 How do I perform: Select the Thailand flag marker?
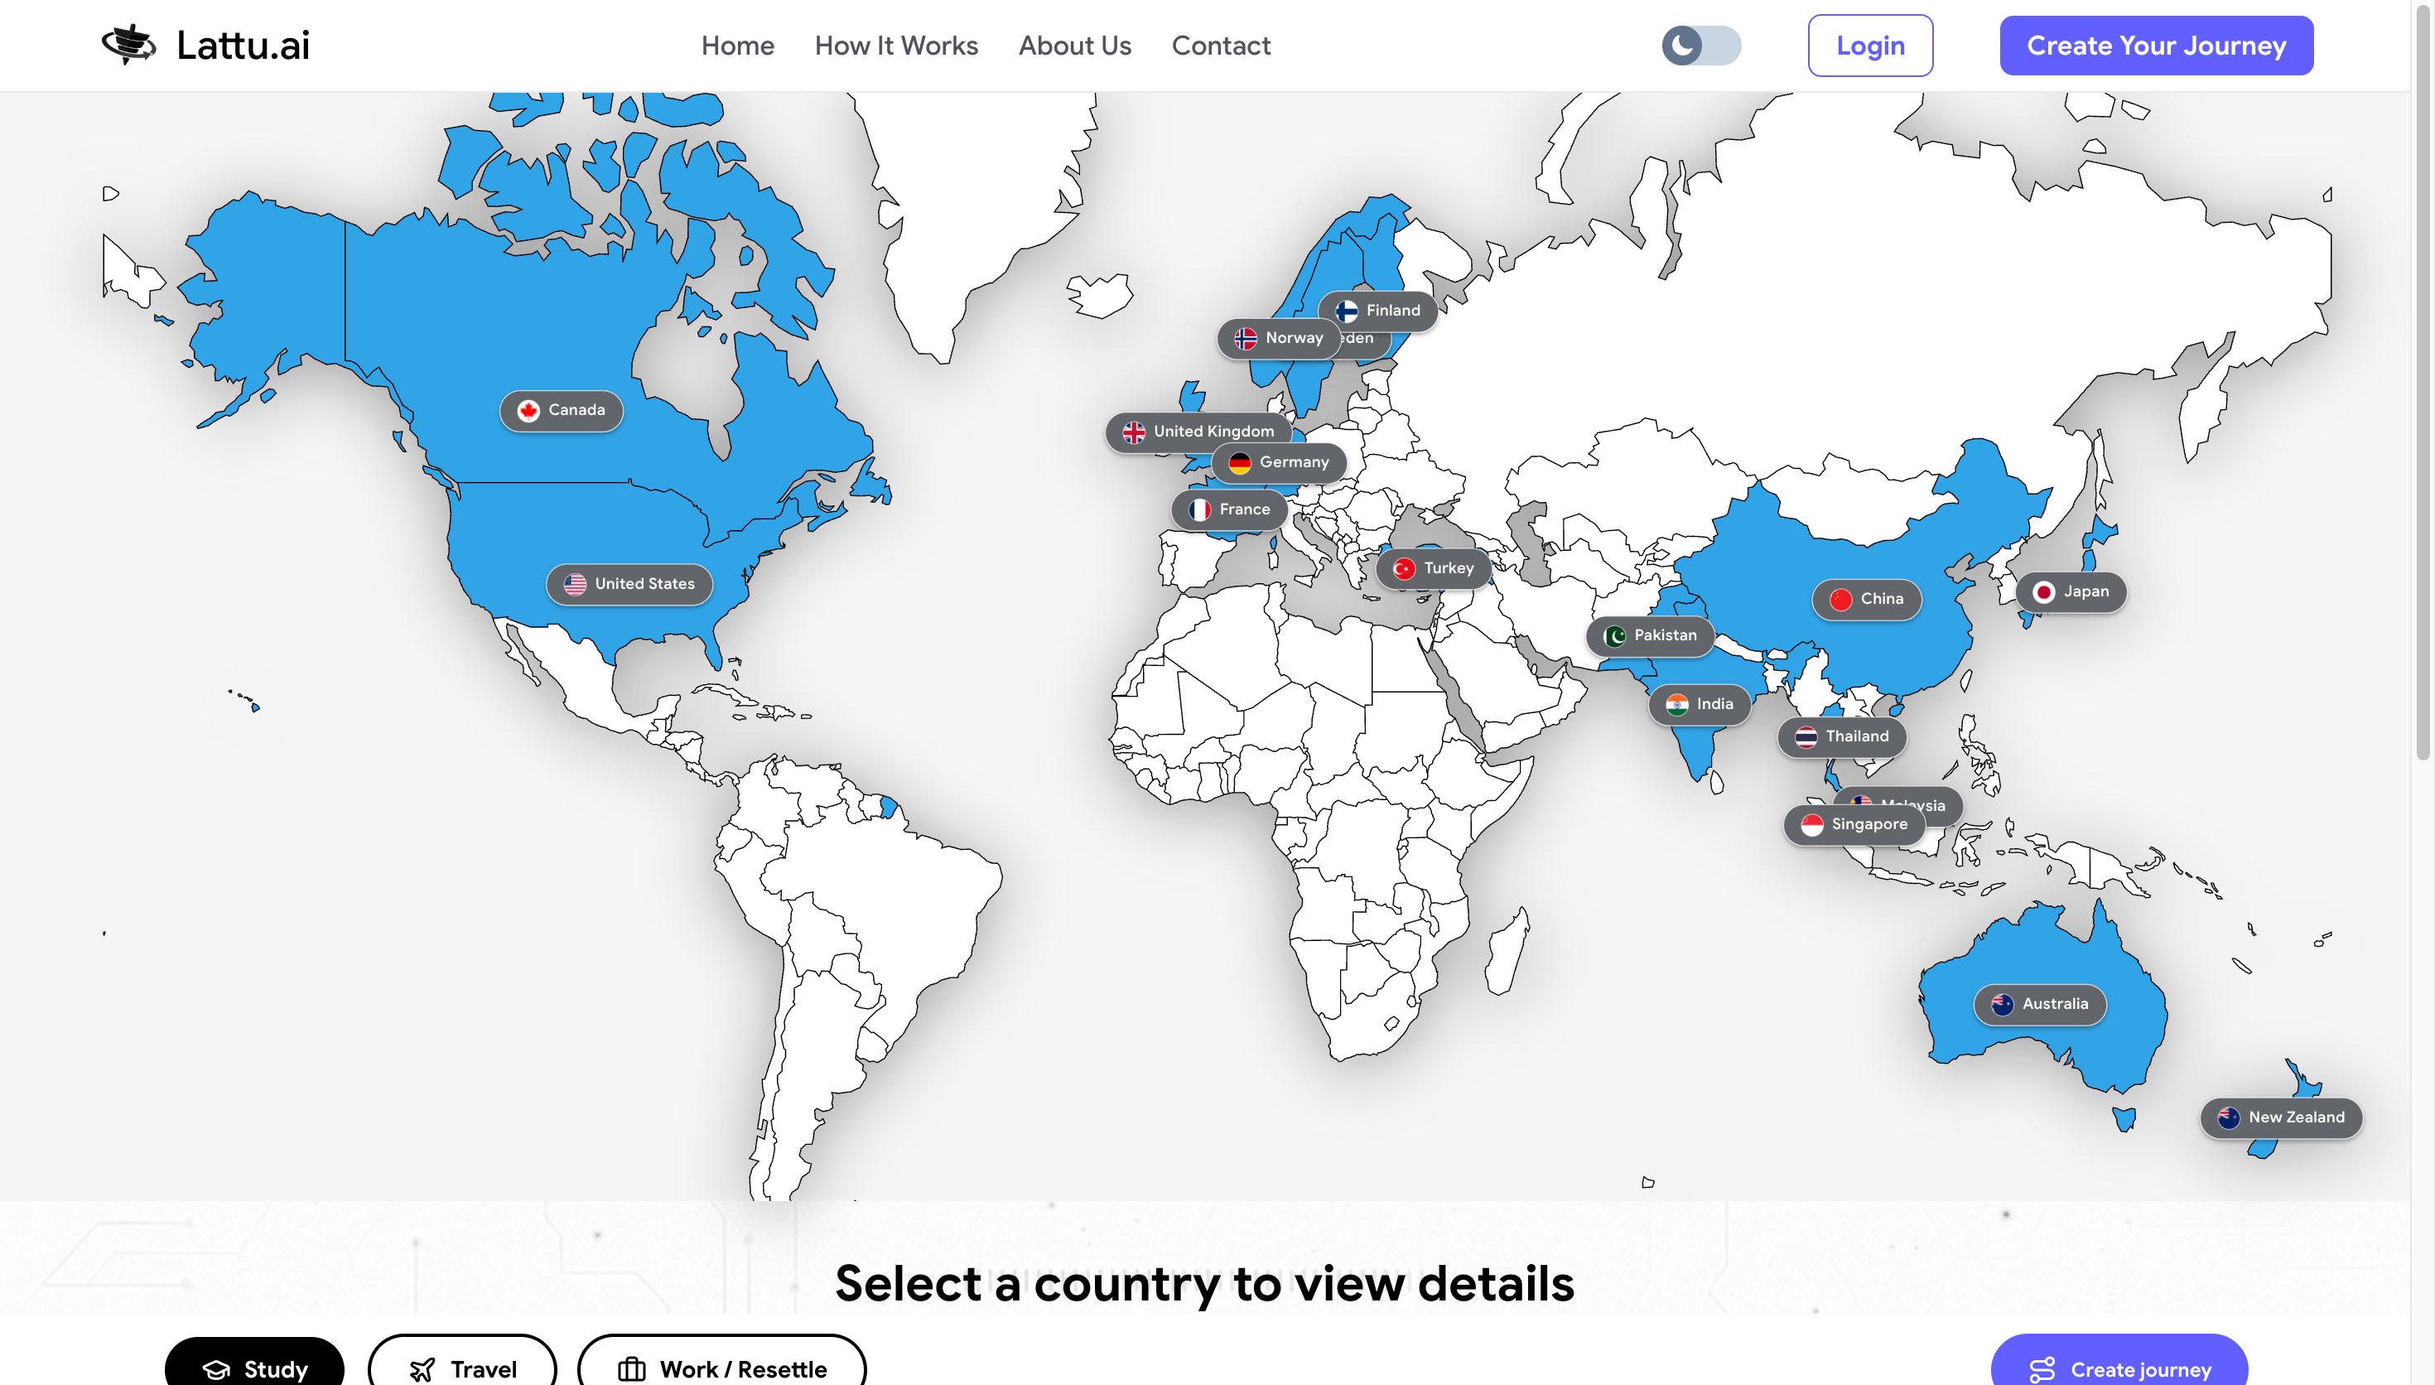click(1842, 737)
